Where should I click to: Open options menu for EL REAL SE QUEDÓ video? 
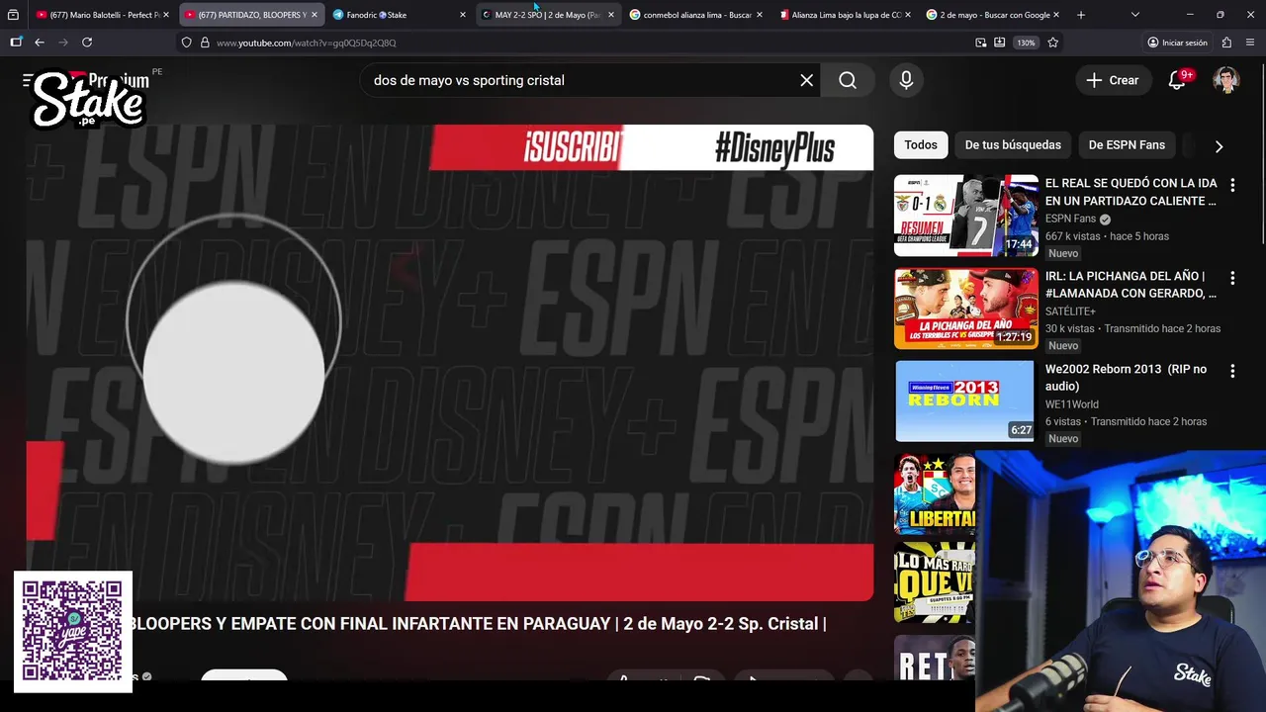tap(1232, 185)
